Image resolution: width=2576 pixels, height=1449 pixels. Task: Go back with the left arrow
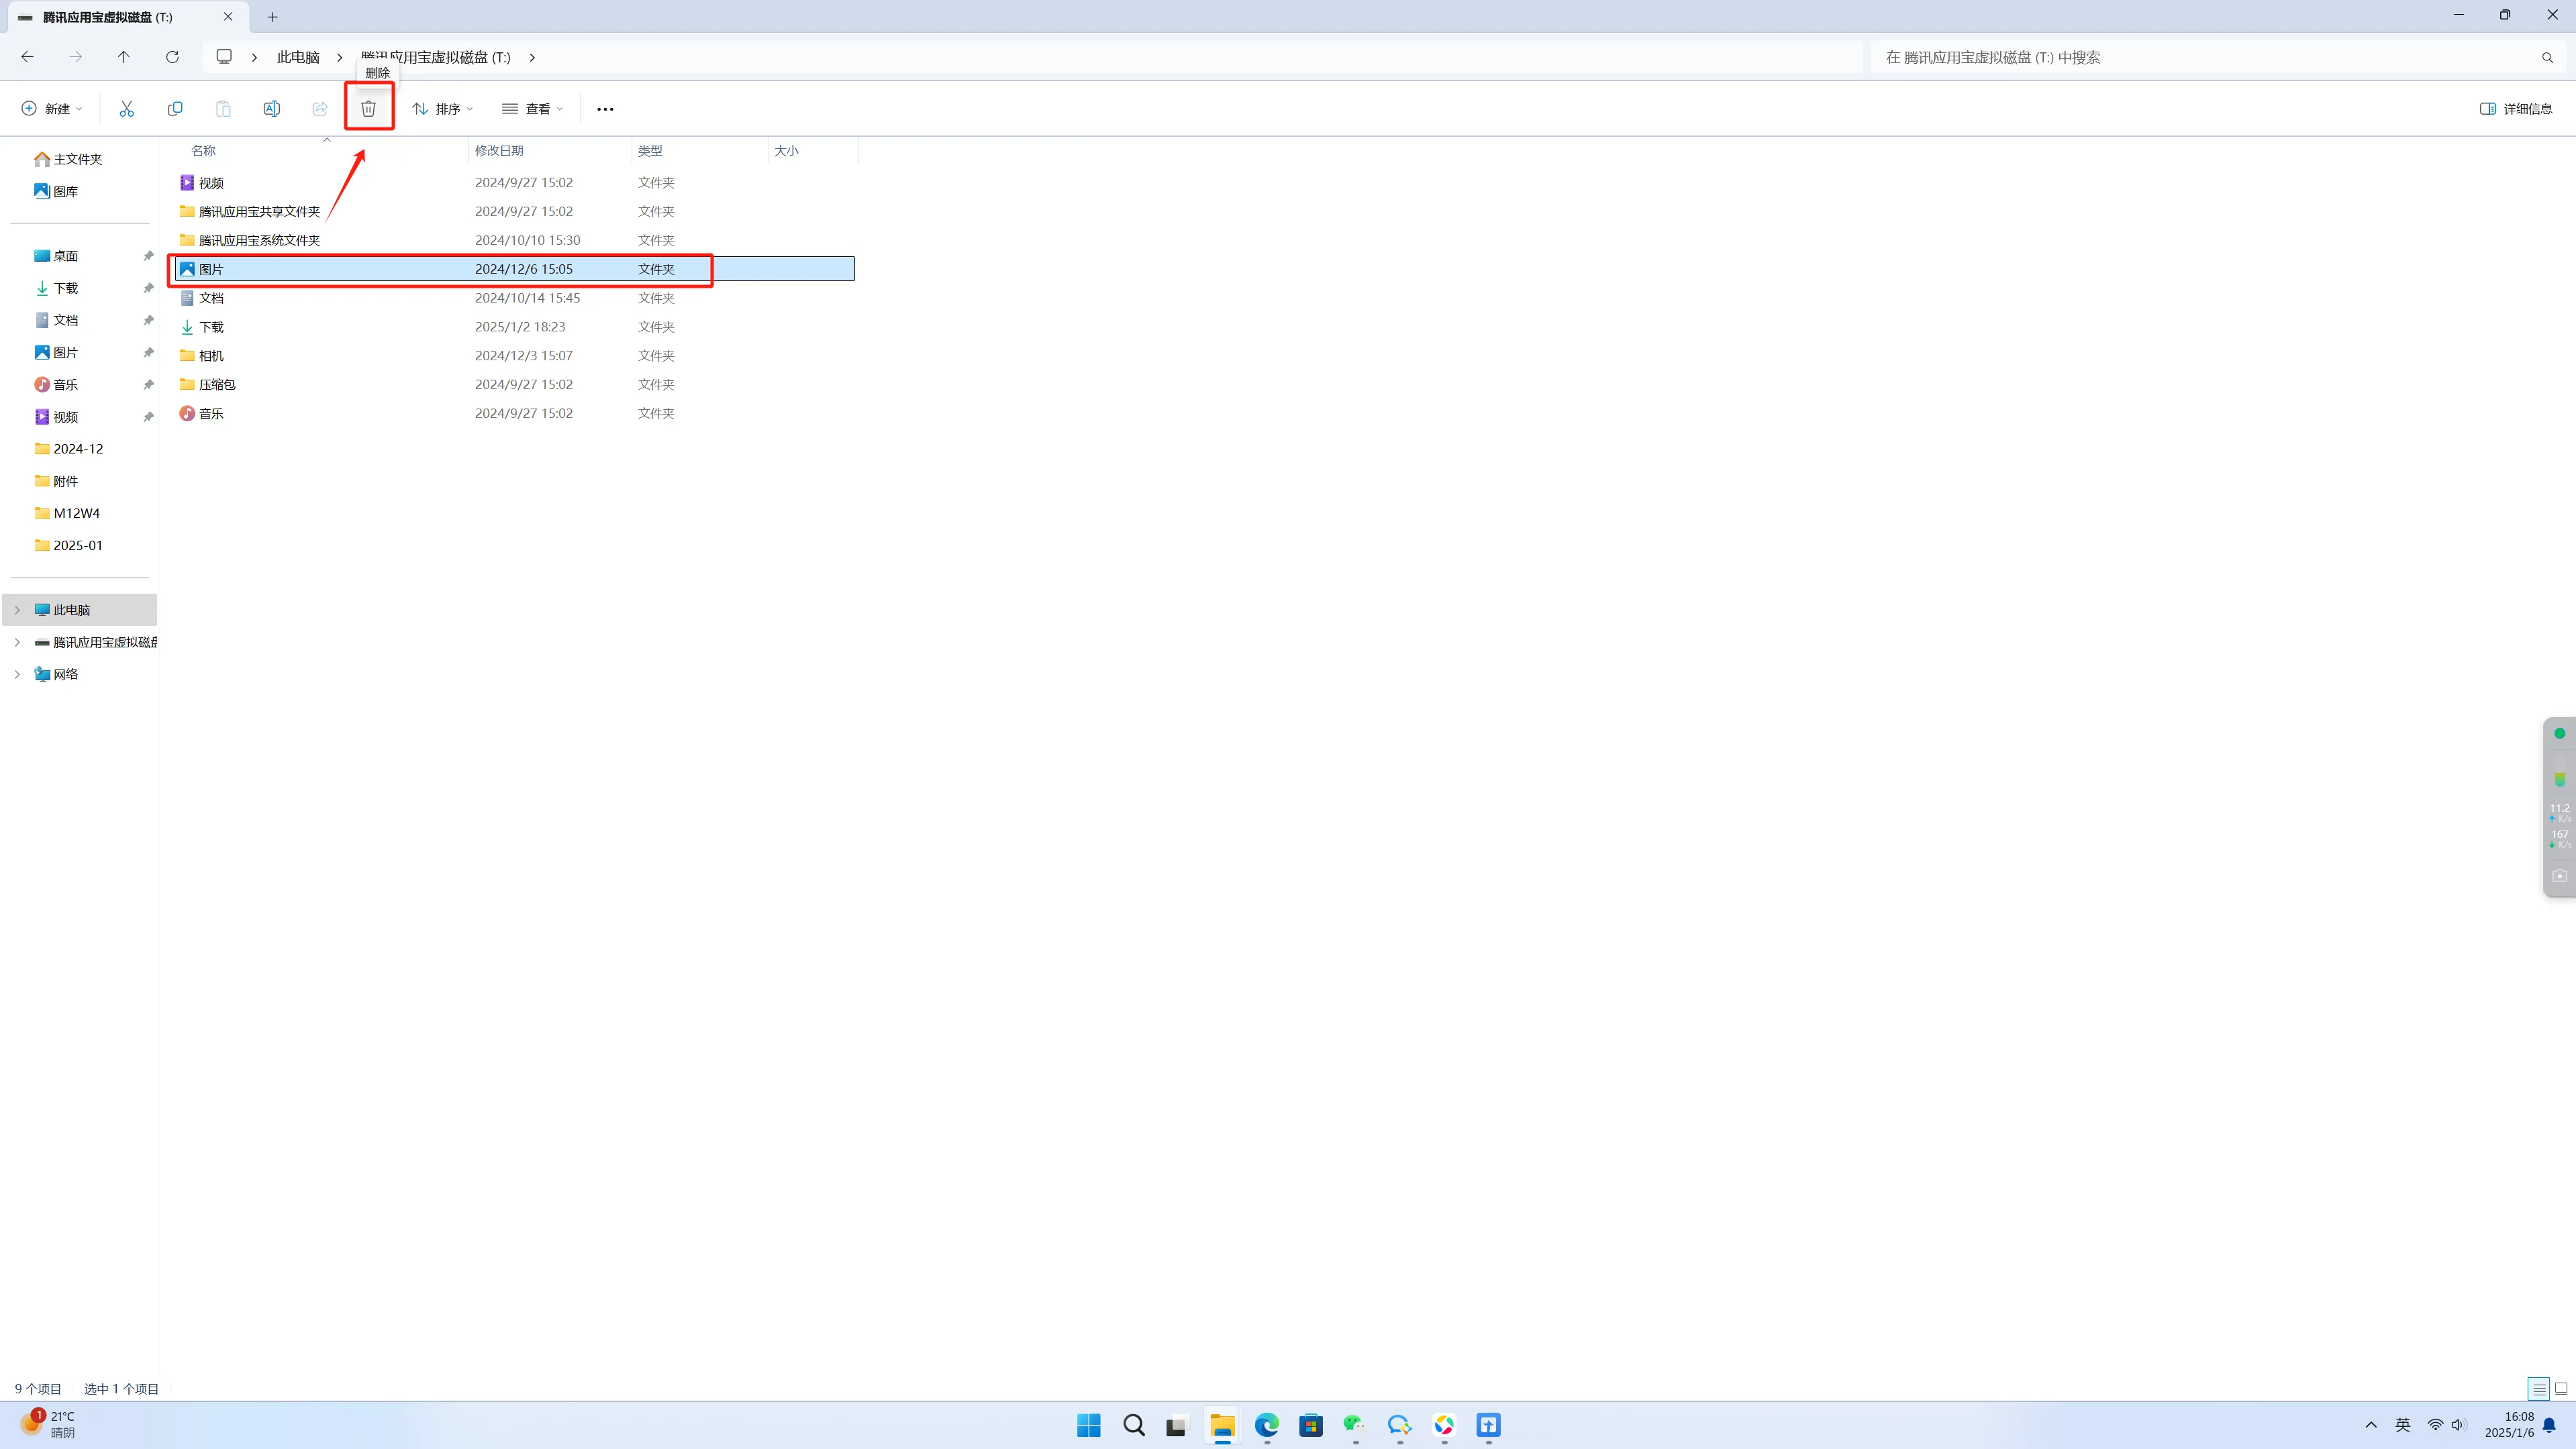27,57
